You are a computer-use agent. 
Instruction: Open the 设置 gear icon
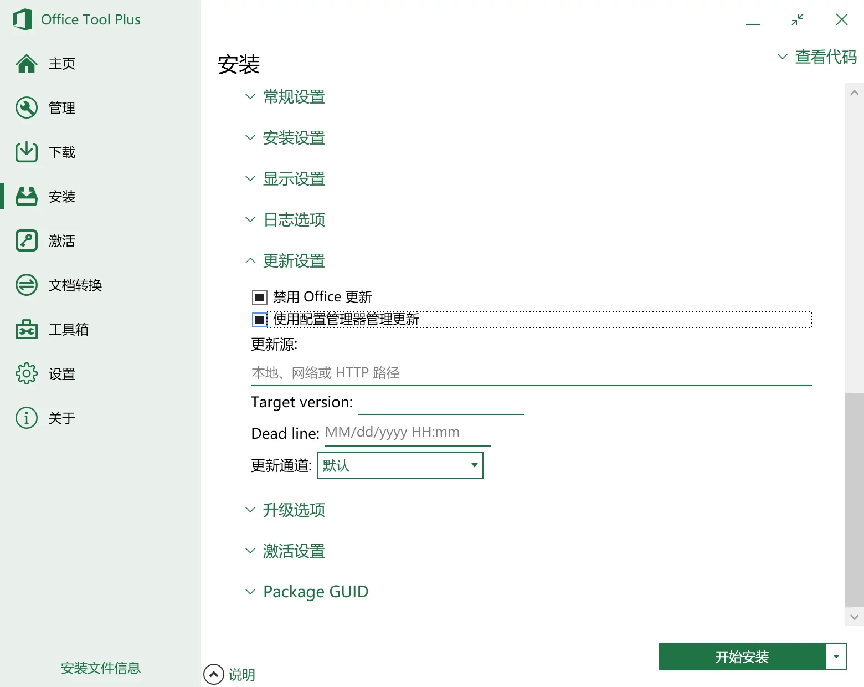click(27, 374)
